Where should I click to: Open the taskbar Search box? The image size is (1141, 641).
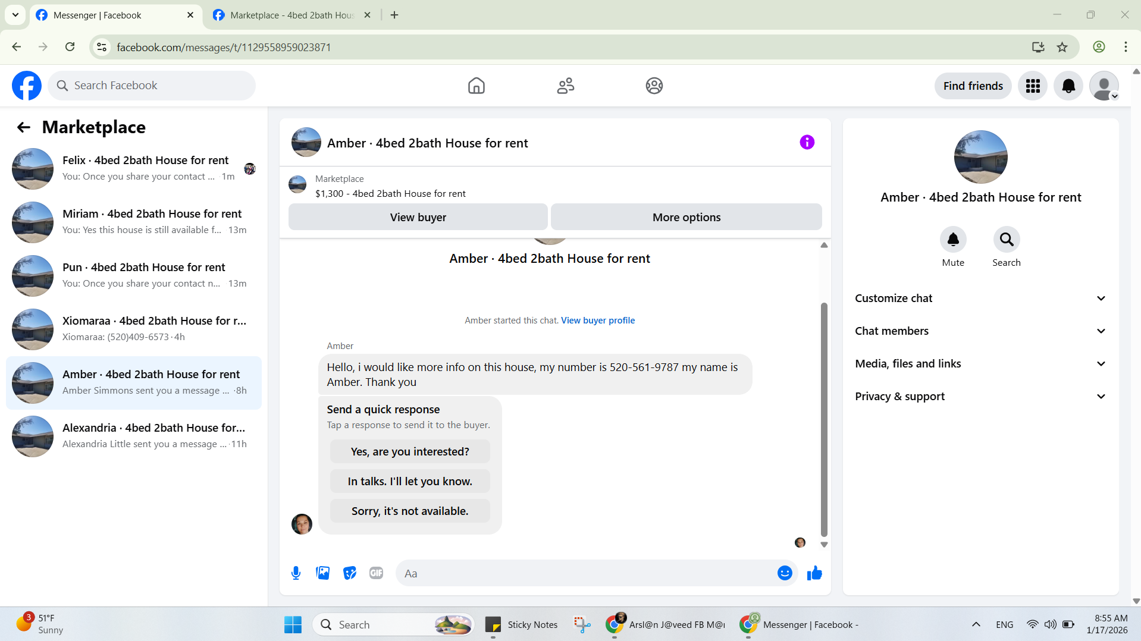[x=393, y=624]
